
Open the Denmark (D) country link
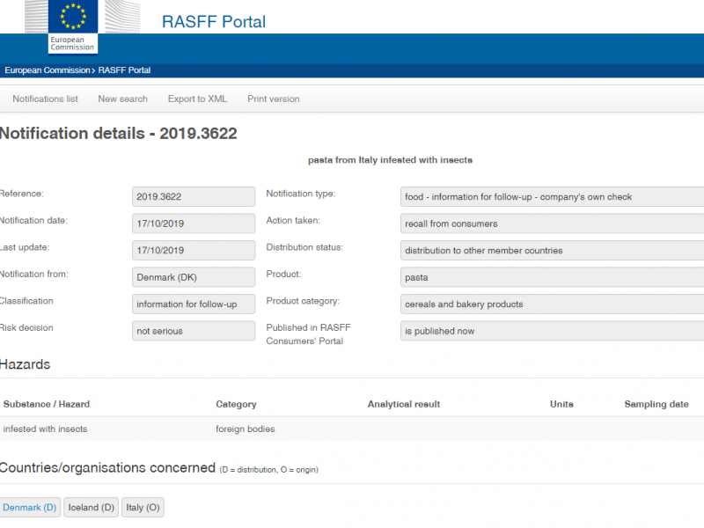(x=30, y=508)
